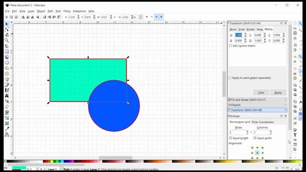Select the Gradient tool

7,118
